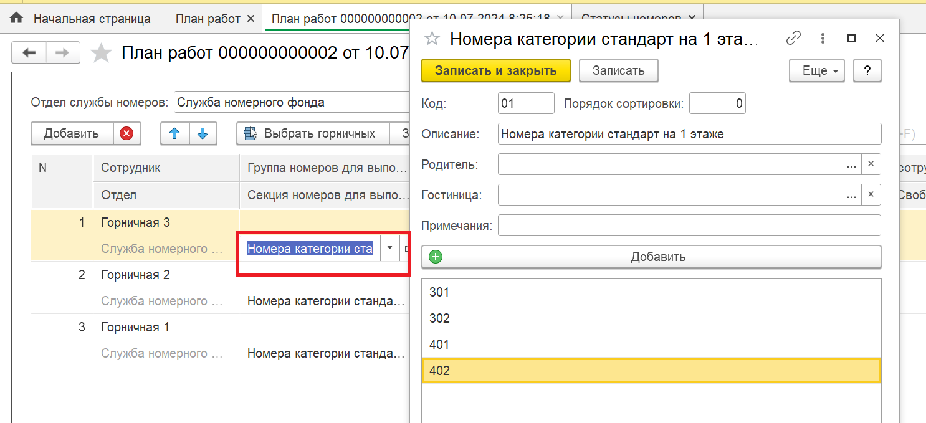Click the Гостиница input field
The image size is (926, 423).
[x=670, y=195]
